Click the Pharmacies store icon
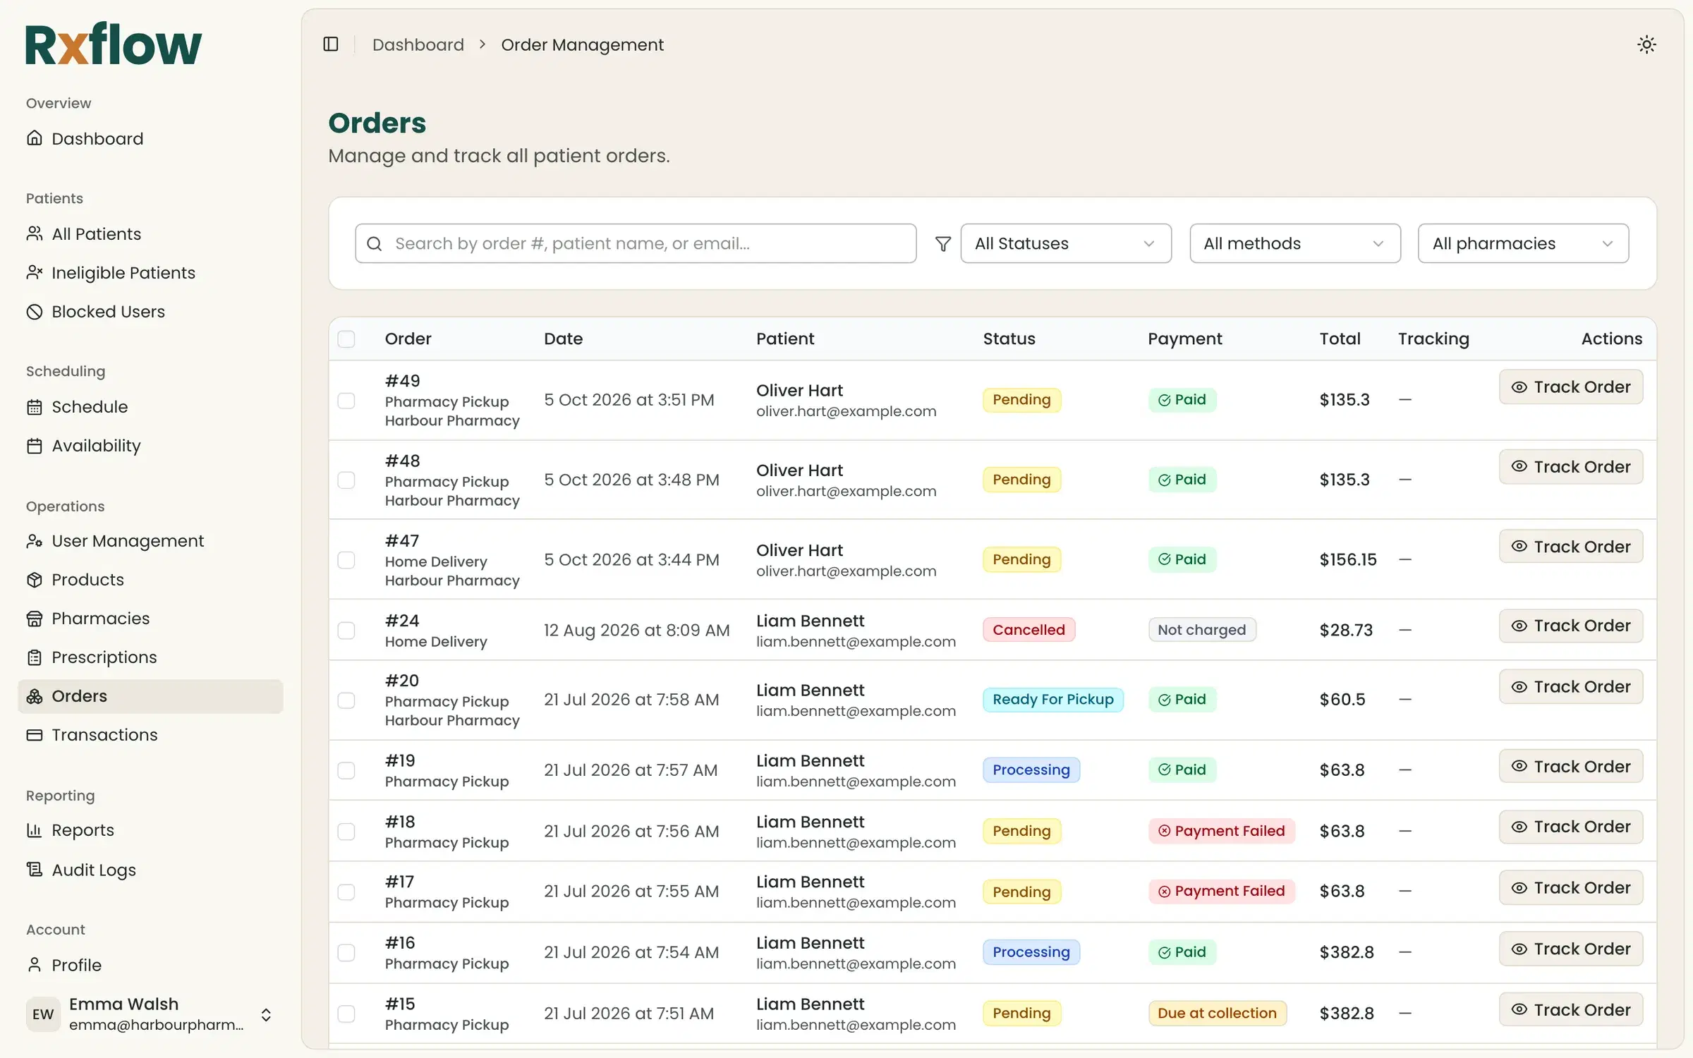Image resolution: width=1693 pixels, height=1058 pixels. pos(35,618)
